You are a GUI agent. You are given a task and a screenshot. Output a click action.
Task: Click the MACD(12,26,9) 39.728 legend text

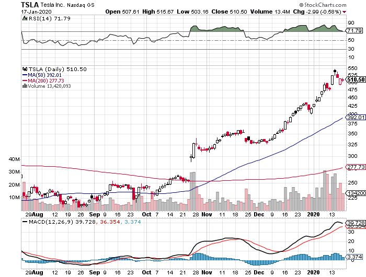(x=62, y=222)
